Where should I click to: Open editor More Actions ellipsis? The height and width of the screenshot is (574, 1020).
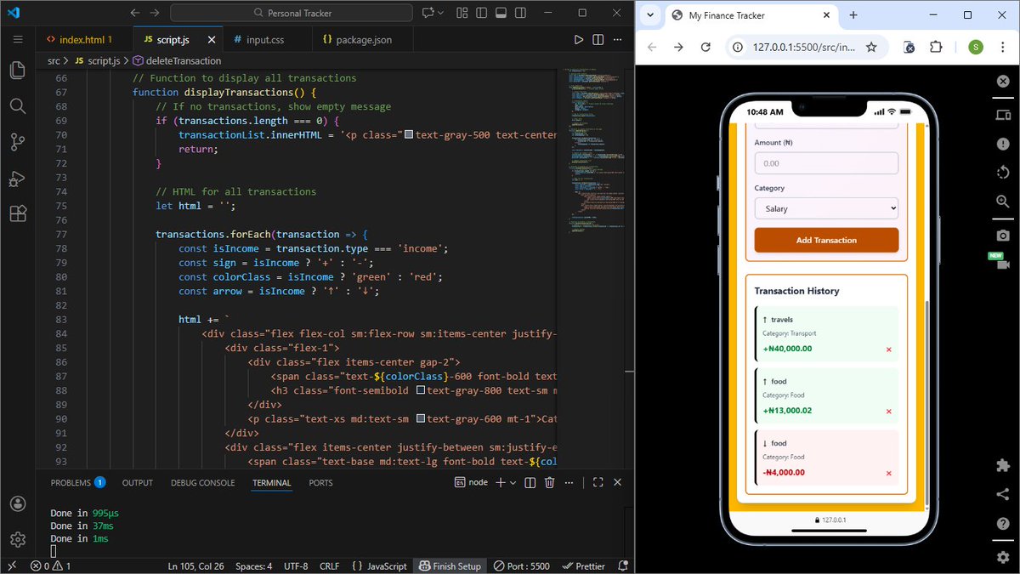coord(618,40)
